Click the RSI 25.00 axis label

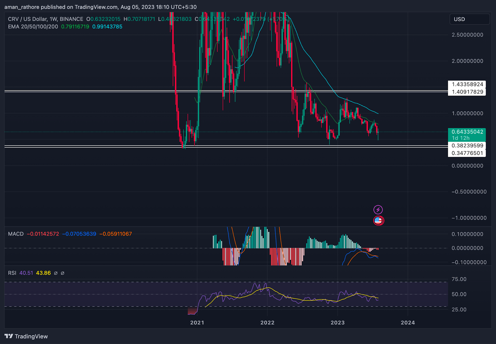point(459,310)
